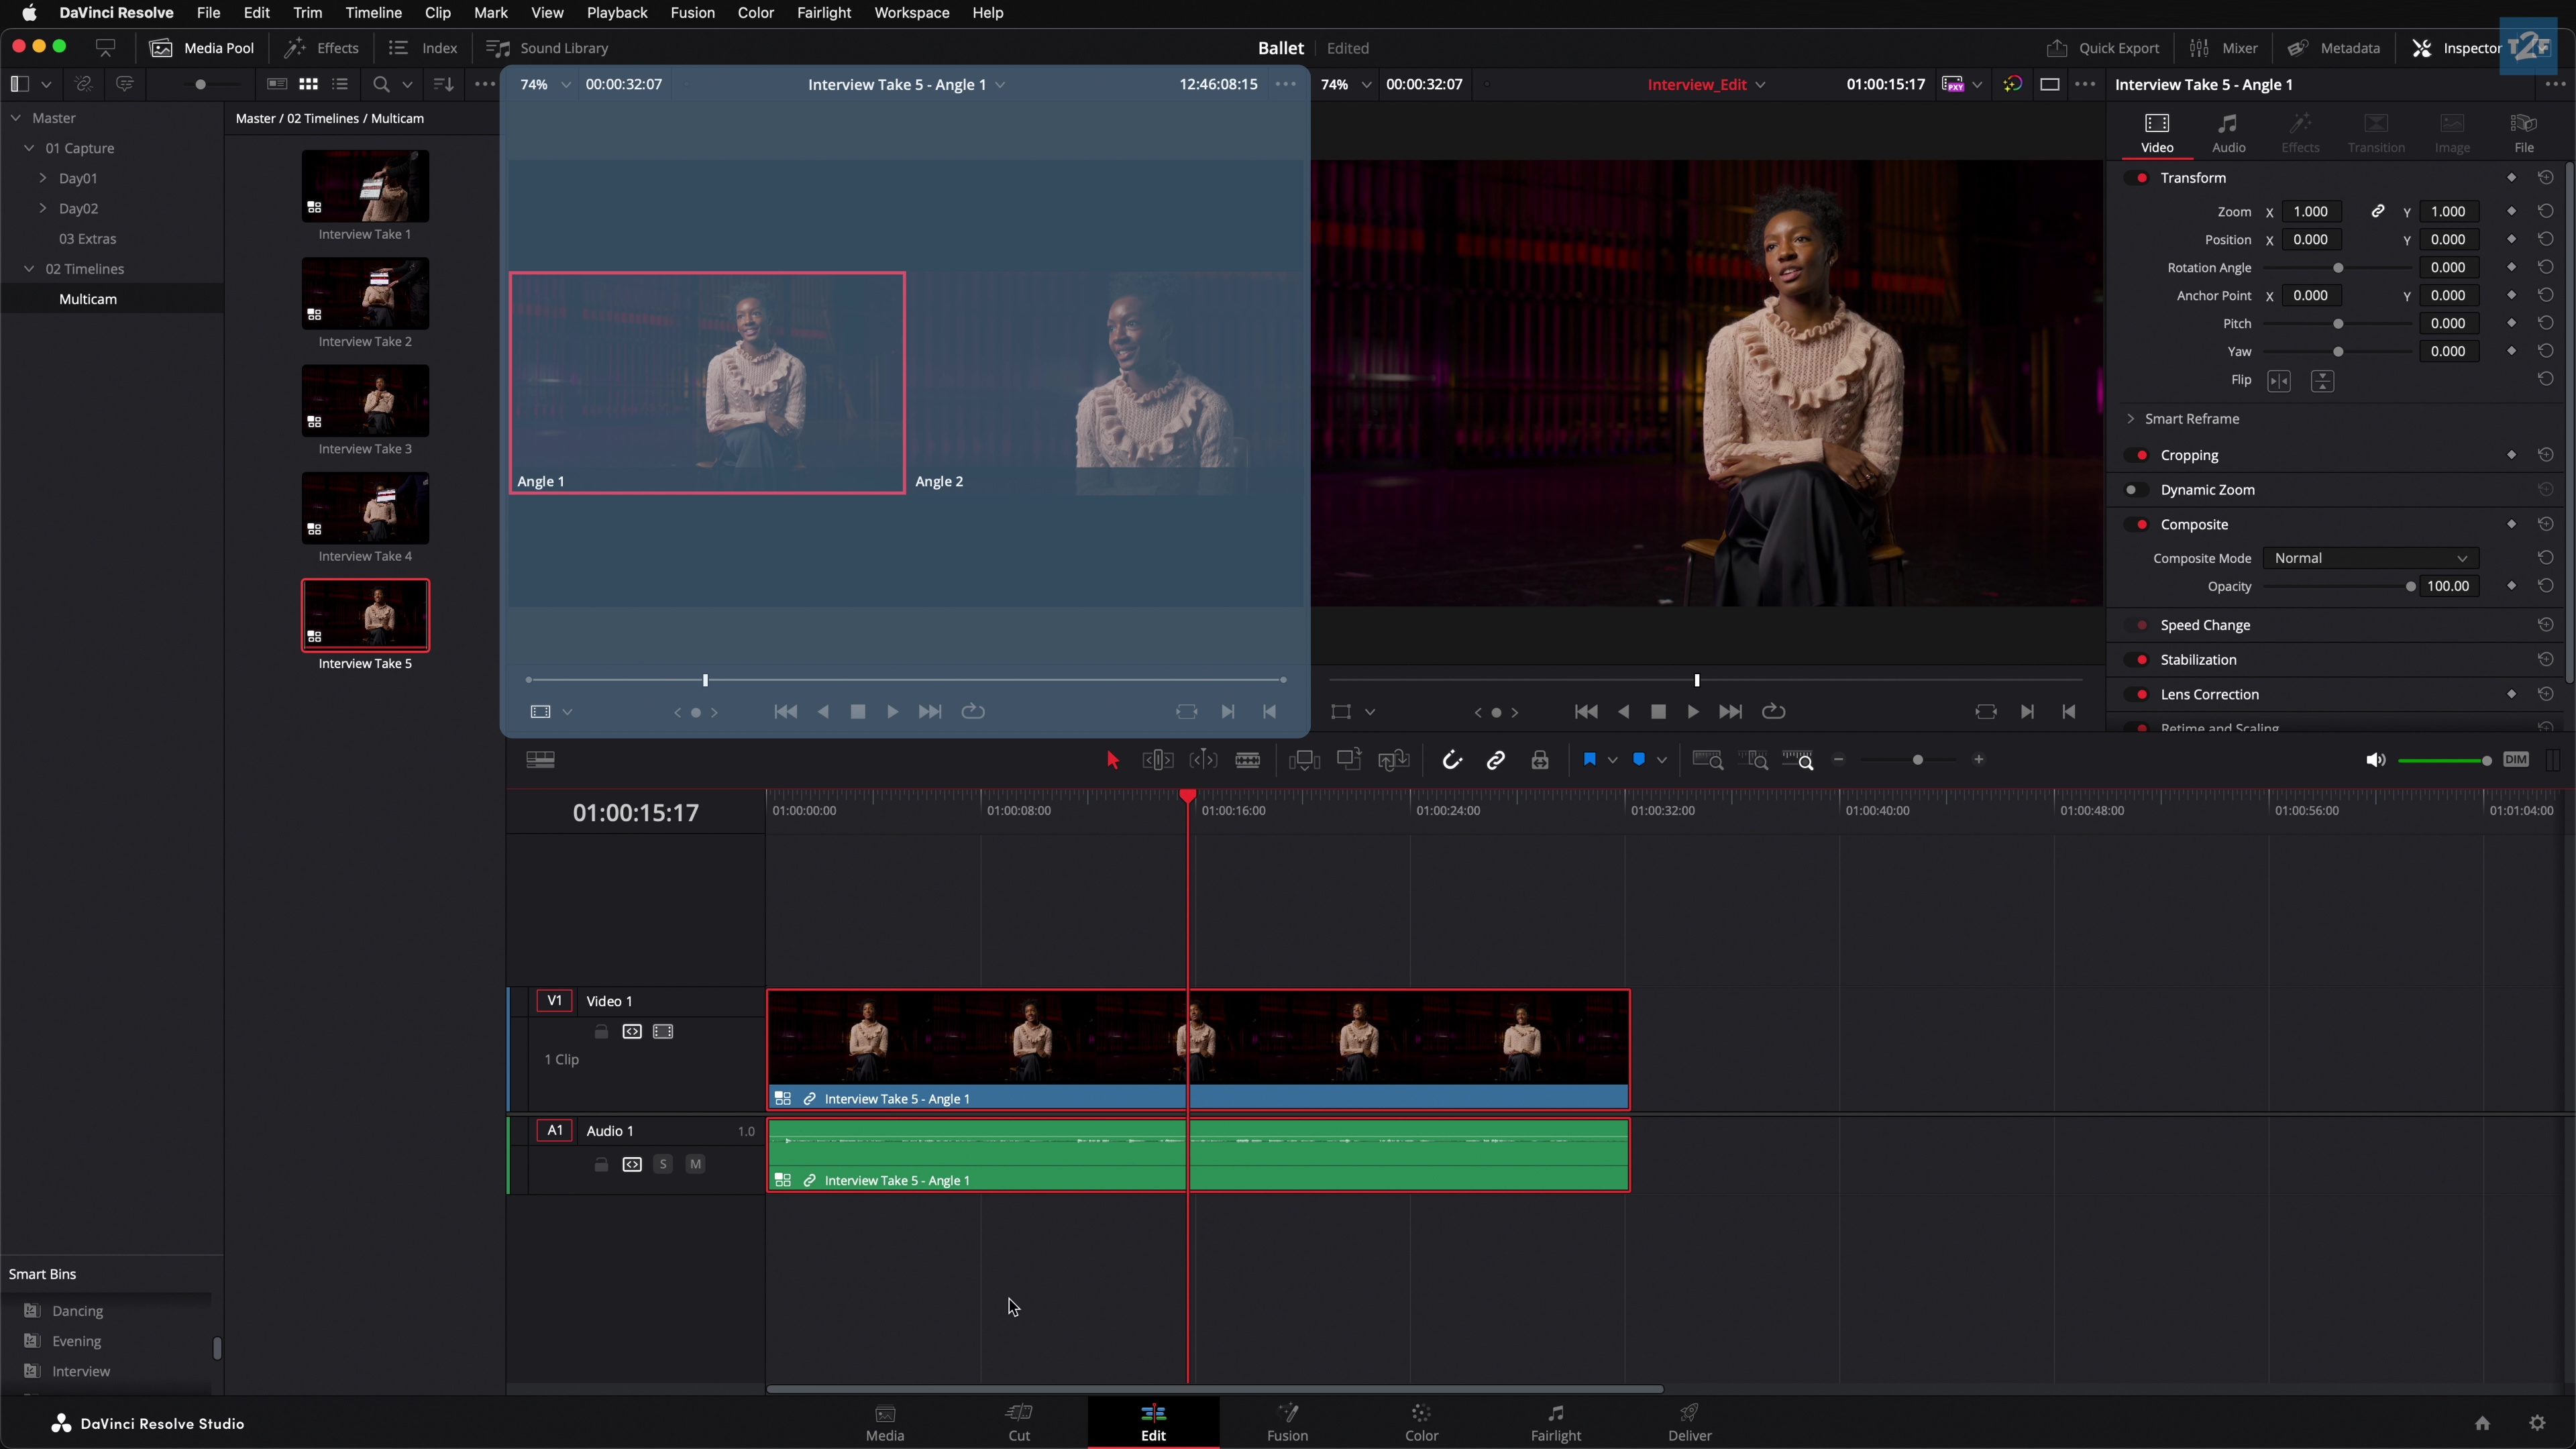The height and width of the screenshot is (1449, 2576).
Task: Select the Trim Edit mode tool
Action: click(1157, 760)
